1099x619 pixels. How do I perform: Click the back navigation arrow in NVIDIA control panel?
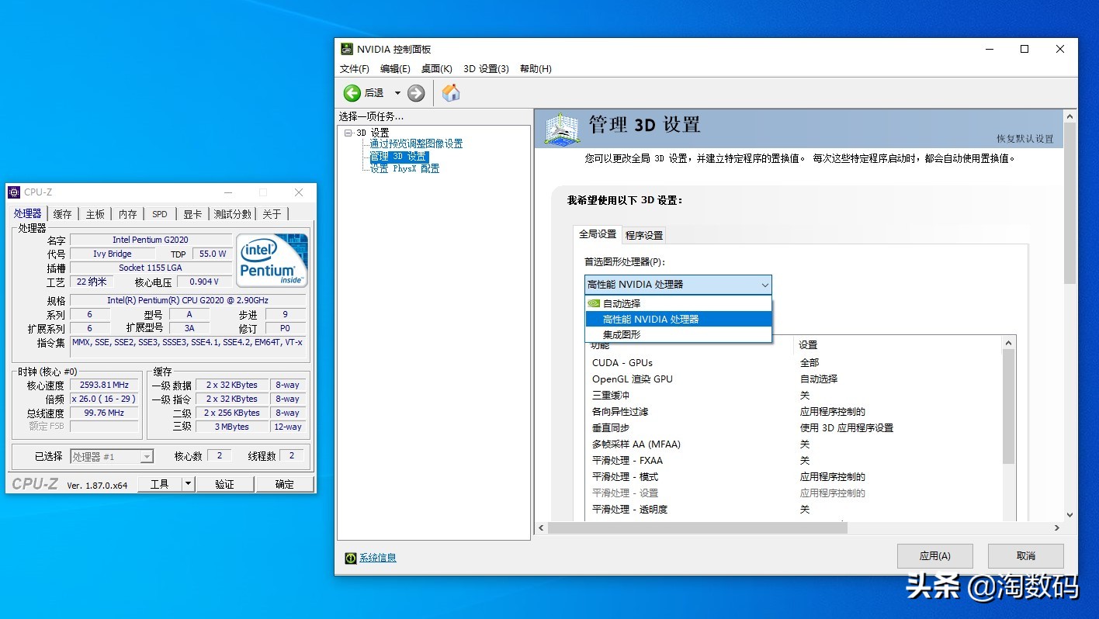tap(353, 92)
